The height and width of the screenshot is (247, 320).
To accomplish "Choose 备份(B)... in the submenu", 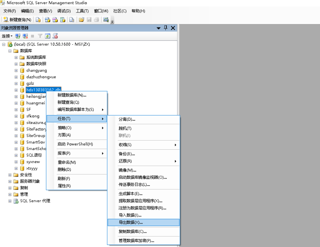I will pos(127,154).
